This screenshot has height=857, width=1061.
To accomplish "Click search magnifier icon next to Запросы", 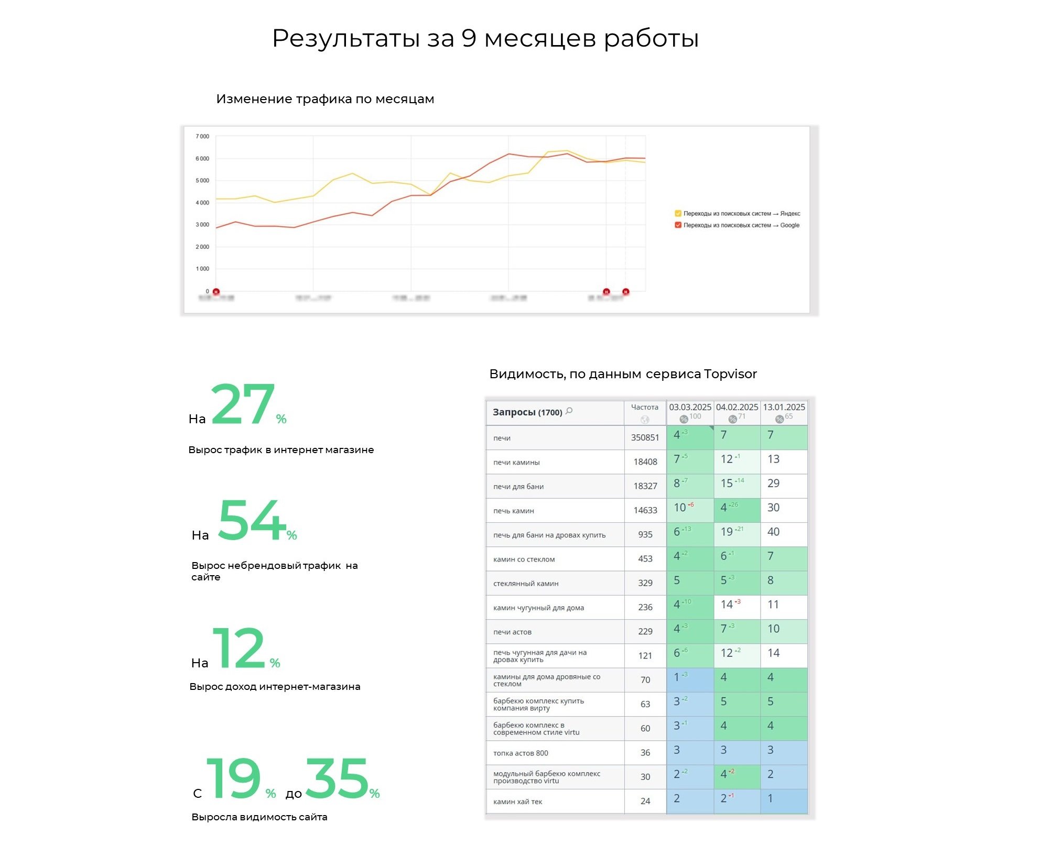I will [x=569, y=411].
